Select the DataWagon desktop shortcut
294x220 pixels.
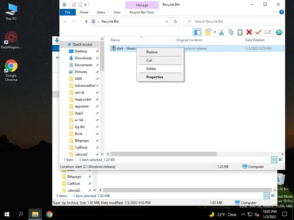click(x=11, y=40)
